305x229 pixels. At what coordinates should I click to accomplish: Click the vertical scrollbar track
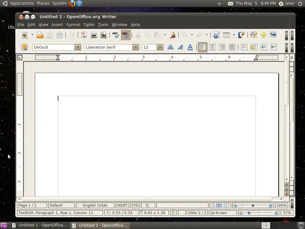(x=286, y=142)
